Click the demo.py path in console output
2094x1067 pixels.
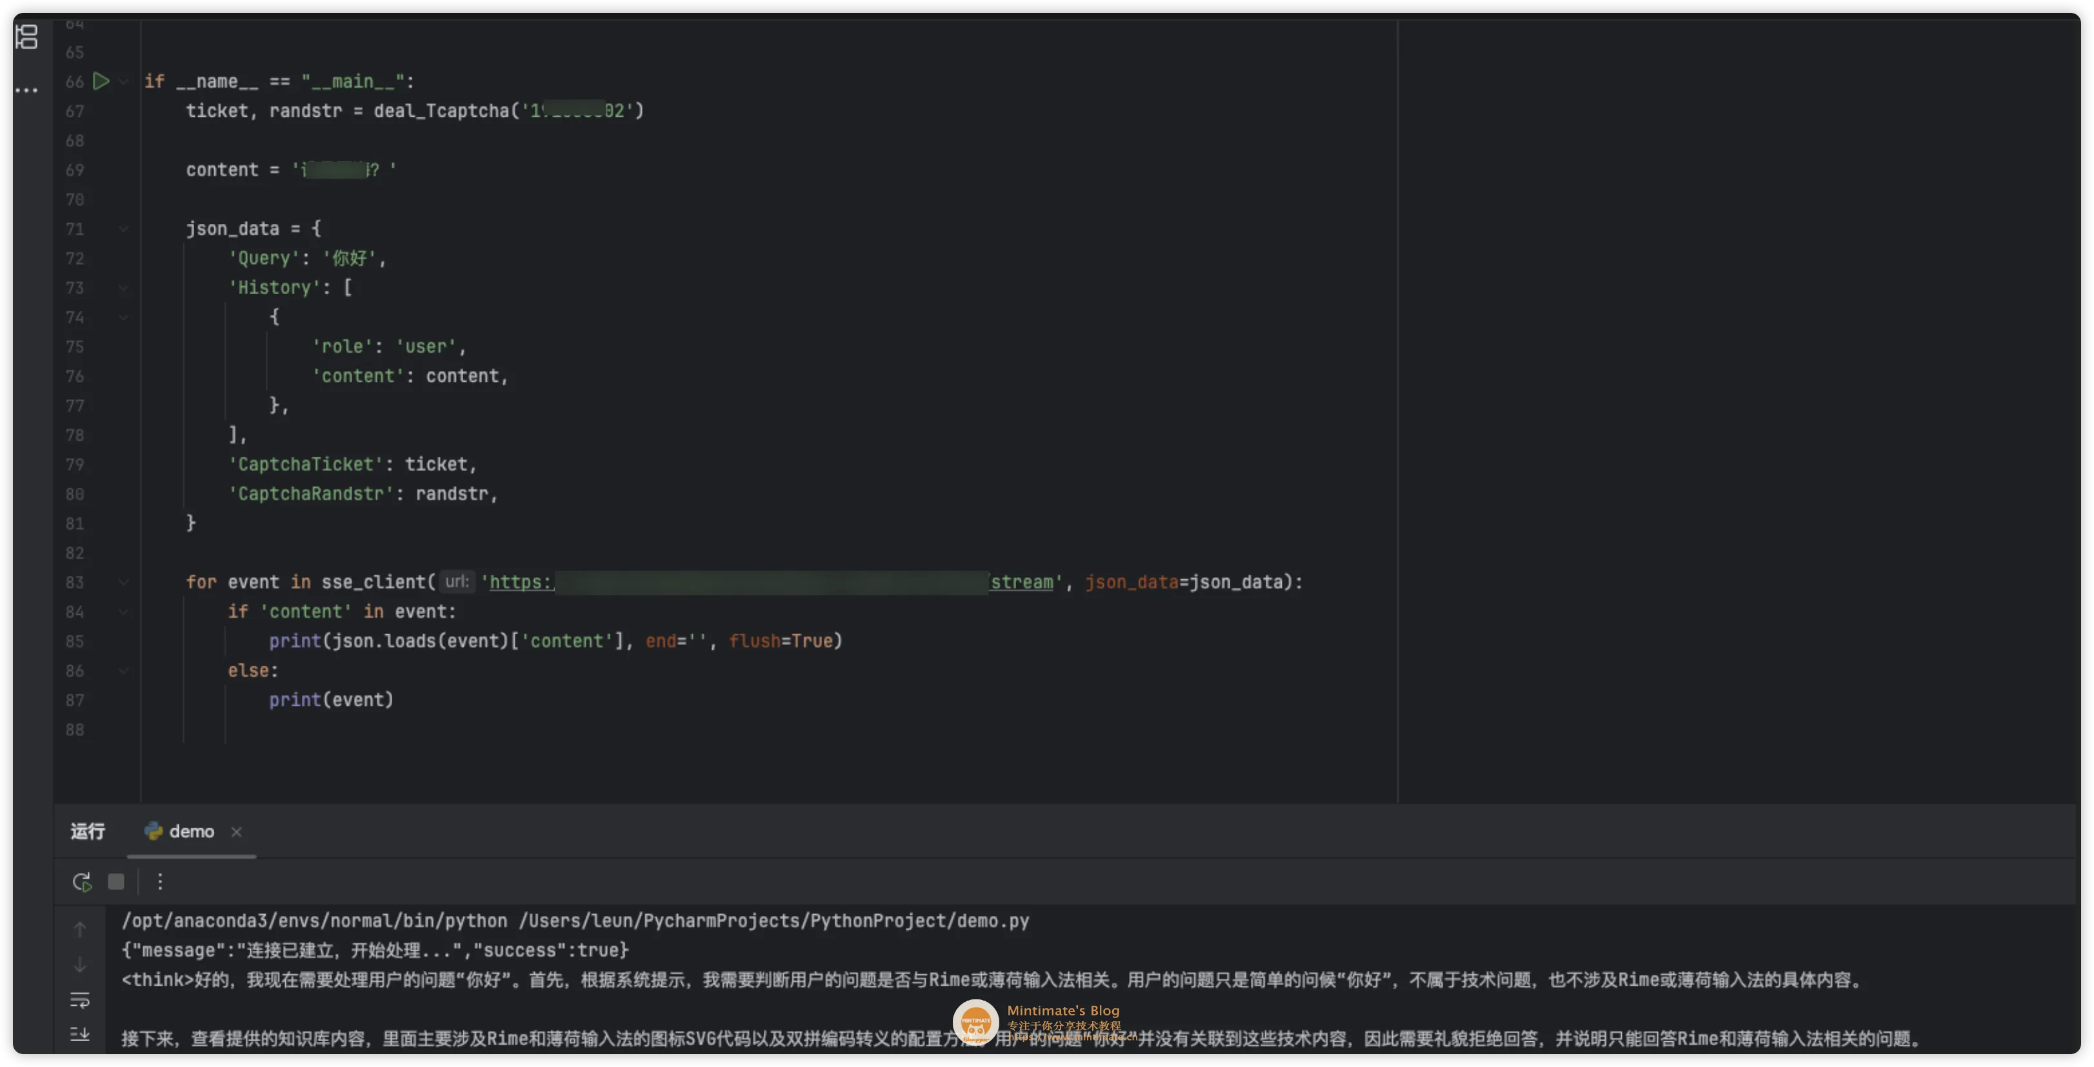click(x=774, y=921)
